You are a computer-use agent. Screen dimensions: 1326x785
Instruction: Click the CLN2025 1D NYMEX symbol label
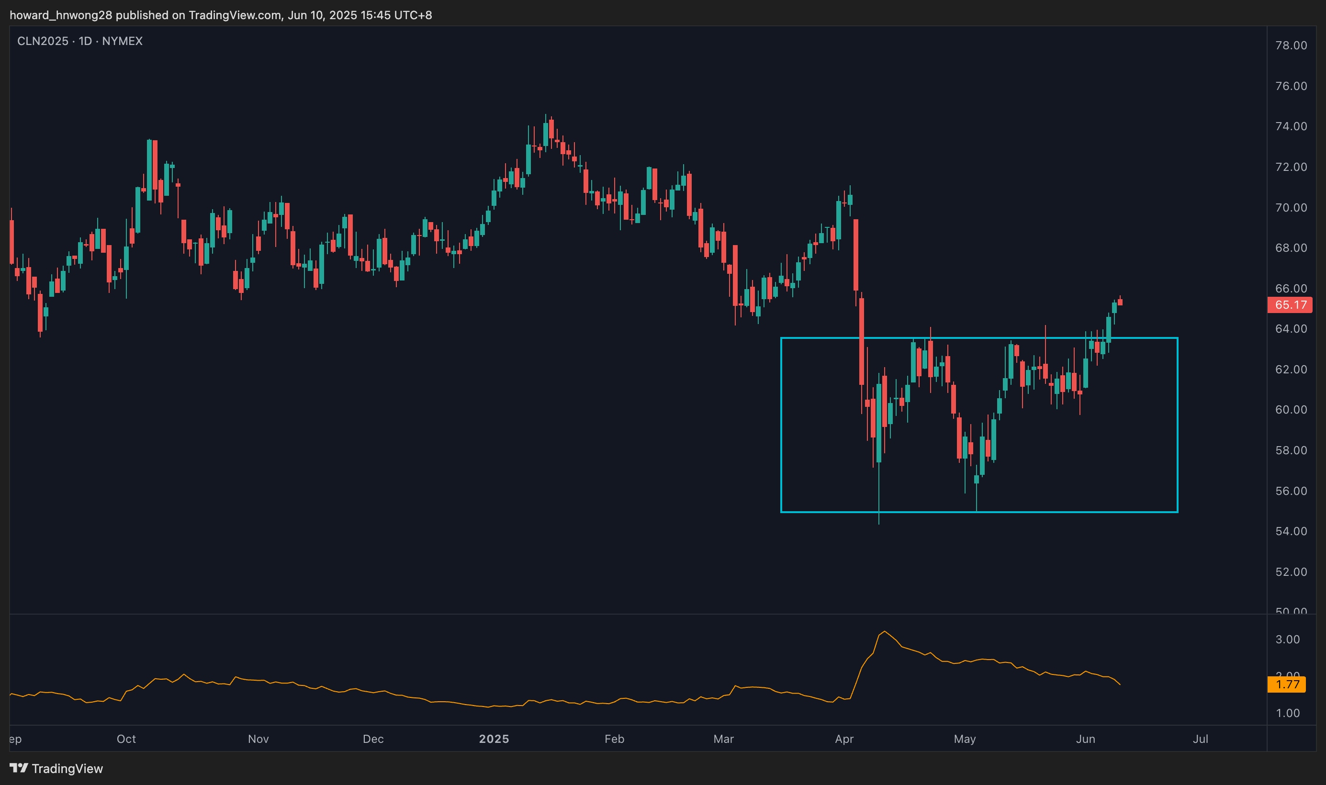tap(80, 41)
